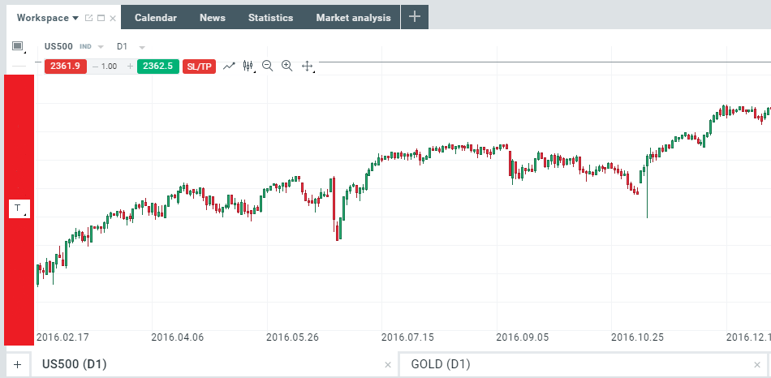The width and height of the screenshot is (771, 378).
Task: Expand the Workspace dropdown menu
Action: tap(75, 18)
